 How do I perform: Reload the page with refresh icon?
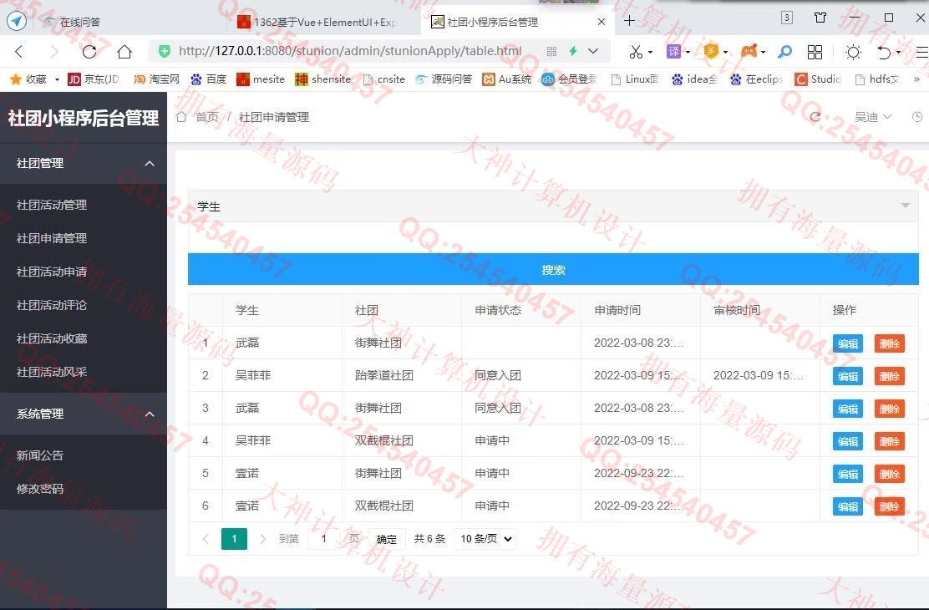click(x=89, y=52)
